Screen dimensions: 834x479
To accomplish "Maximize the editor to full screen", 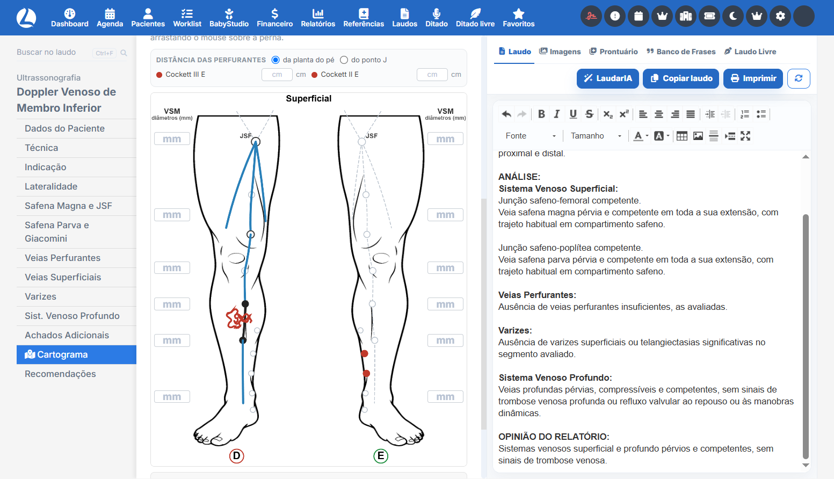I will pos(745,136).
